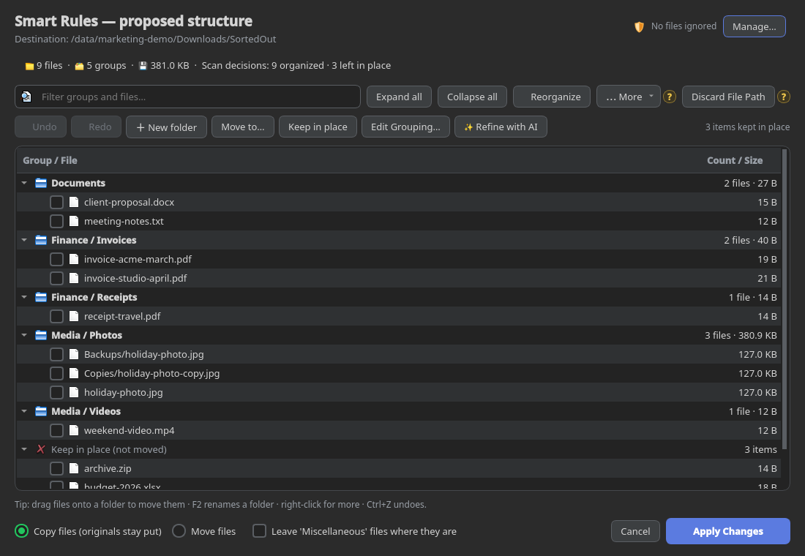805x556 pixels.
Task: Choose the Move files radio option
Action: point(179,531)
